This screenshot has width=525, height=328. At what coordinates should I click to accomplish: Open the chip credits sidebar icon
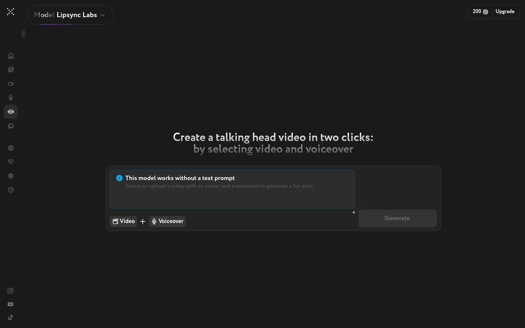click(11, 176)
